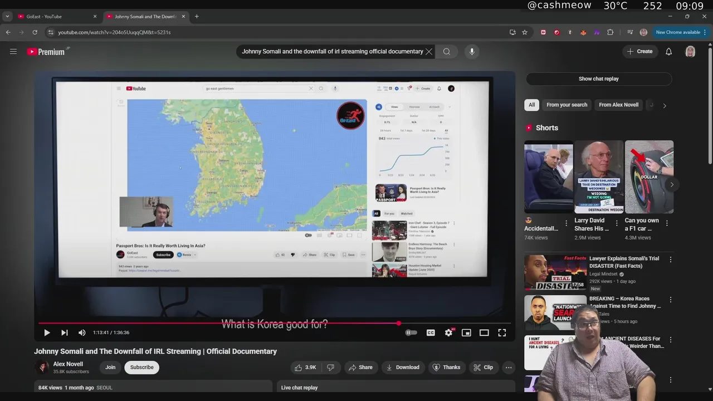The image size is (713, 401).
Task: Bookmark this page with the star icon
Action: tap(525, 32)
